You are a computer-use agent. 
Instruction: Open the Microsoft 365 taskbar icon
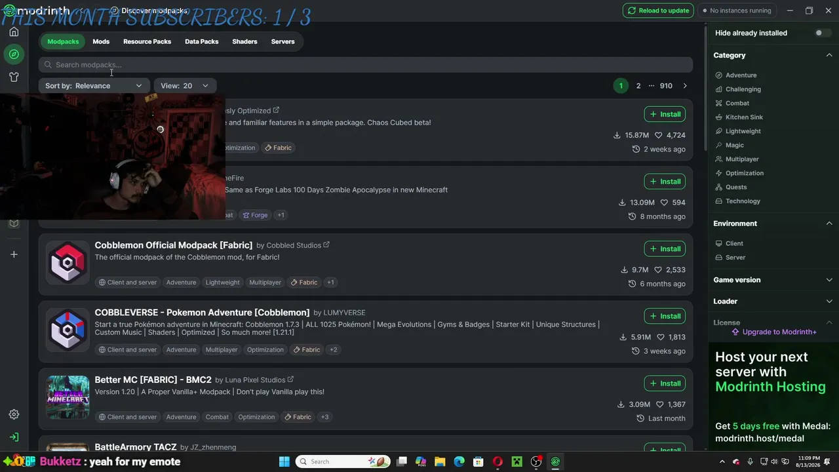pyautogui.click(x=421, y=462)
